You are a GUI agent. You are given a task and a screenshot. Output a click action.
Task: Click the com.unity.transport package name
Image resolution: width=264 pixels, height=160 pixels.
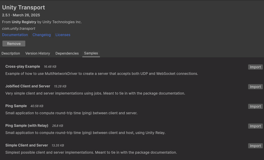(x=18, y=28)
